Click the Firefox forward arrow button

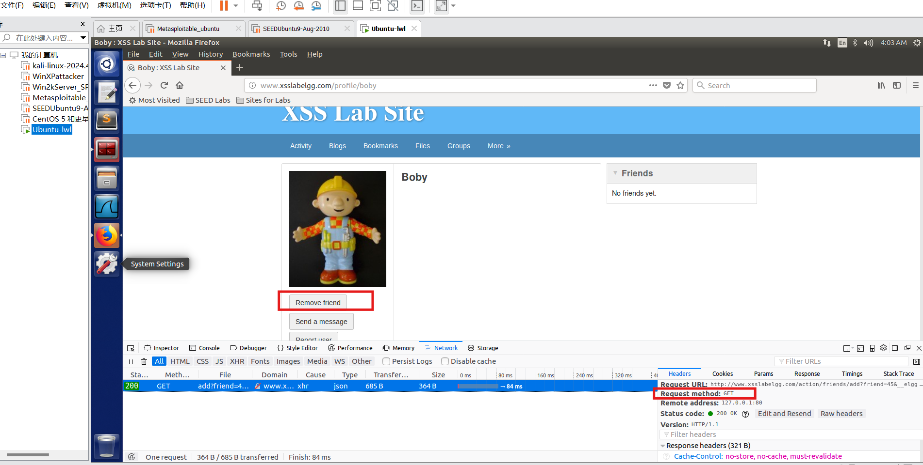(x=148, y=85)
